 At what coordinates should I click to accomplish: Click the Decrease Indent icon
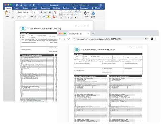(76, 11)
